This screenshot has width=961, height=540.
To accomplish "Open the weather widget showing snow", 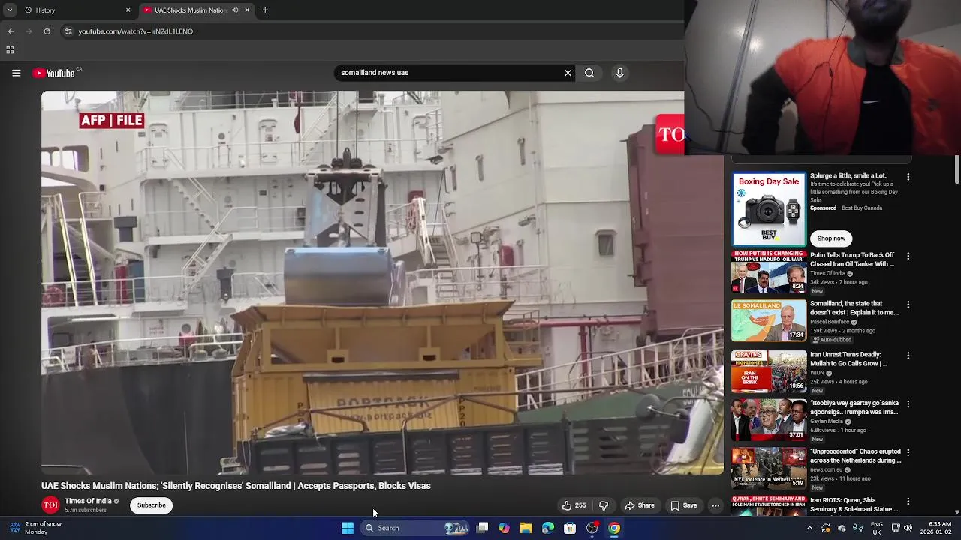I will [x=35, y=528].
